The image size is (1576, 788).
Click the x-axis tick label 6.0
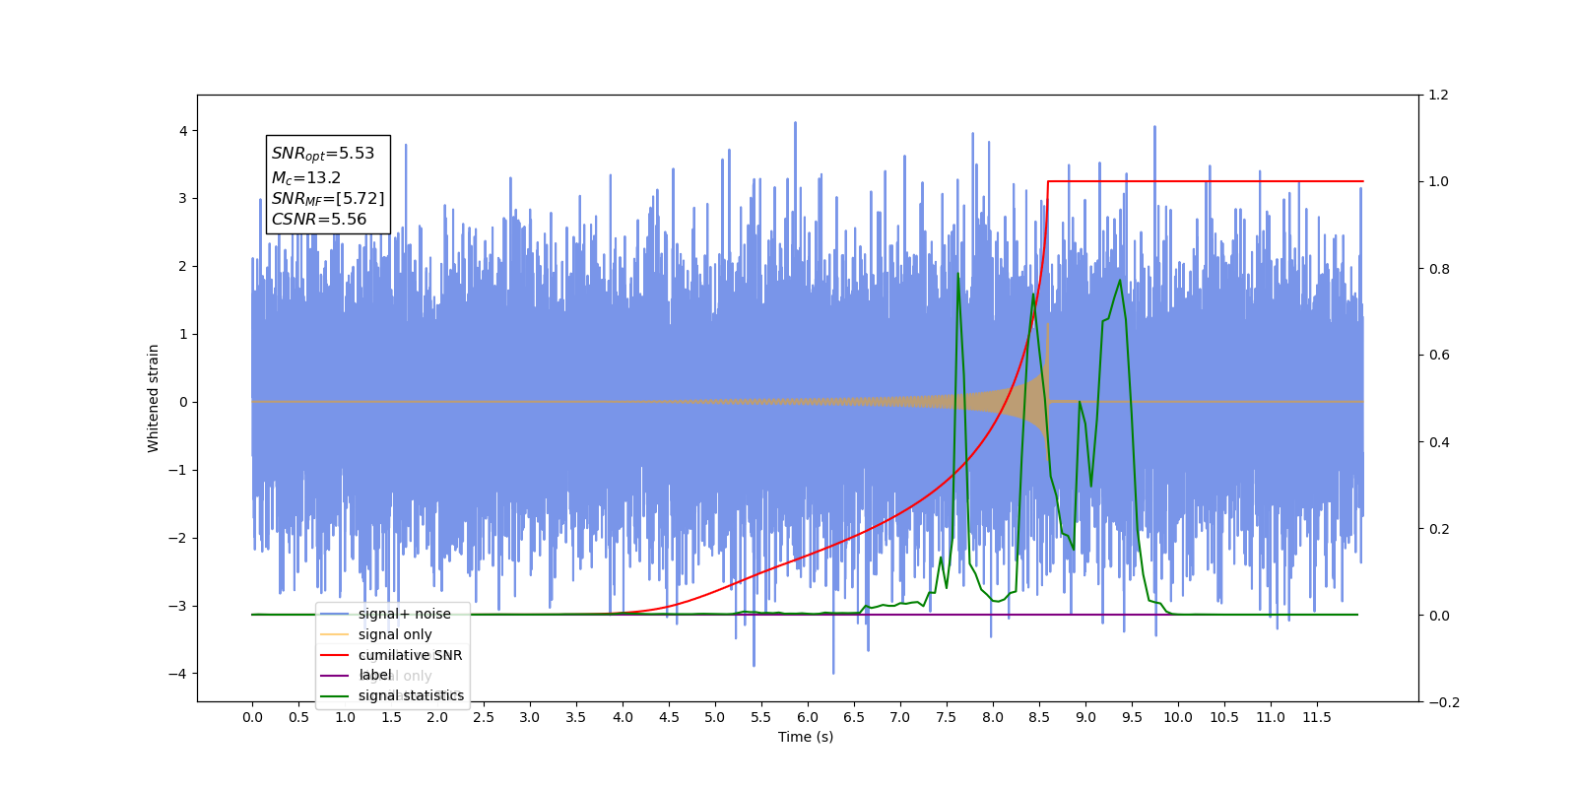click(x=808, y=717)
